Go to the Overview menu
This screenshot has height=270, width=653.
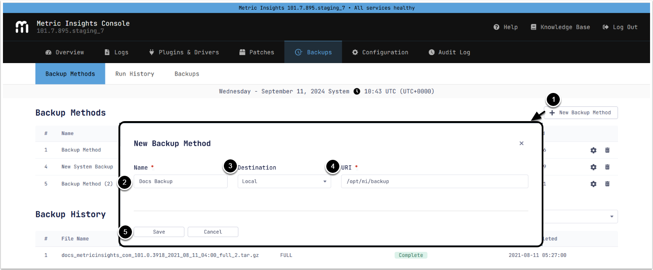pyautogui.click(x=64, y=52)
